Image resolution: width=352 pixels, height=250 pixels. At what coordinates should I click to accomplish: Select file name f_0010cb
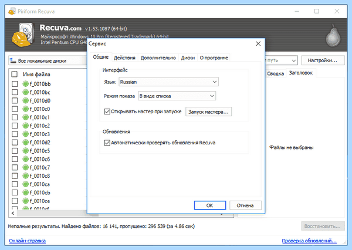coord(40,192)
